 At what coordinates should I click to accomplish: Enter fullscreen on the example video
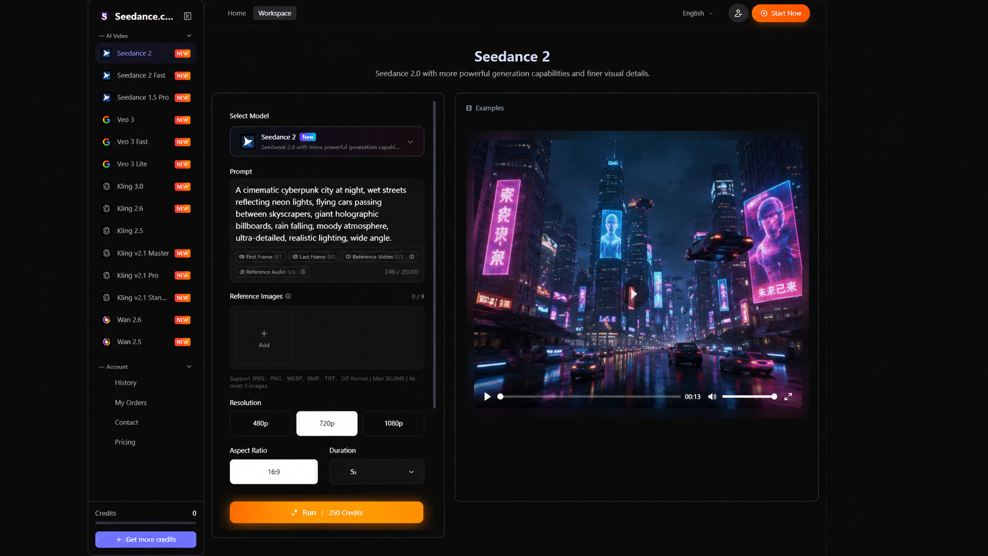tap(788, 396)
